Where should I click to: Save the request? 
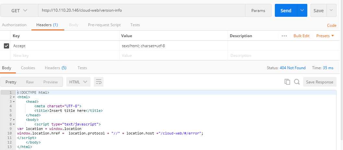(319, 10)
